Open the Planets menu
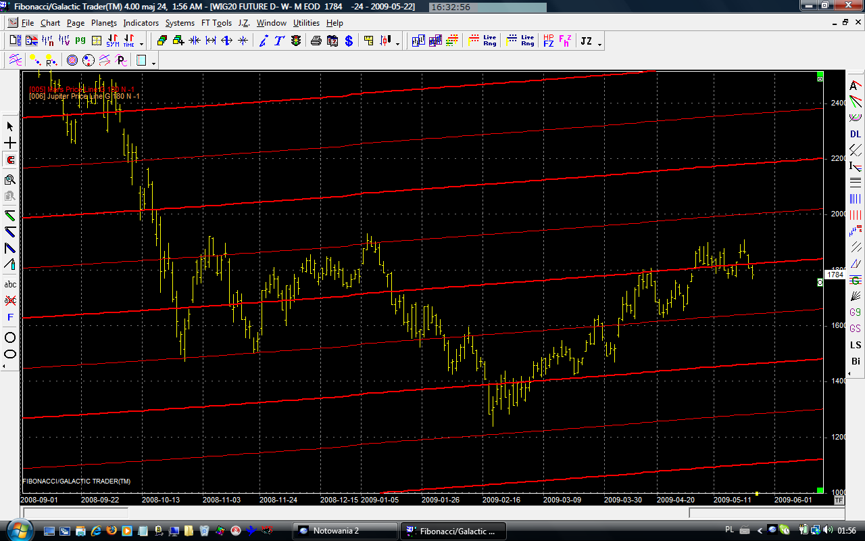 pos(103,23)
